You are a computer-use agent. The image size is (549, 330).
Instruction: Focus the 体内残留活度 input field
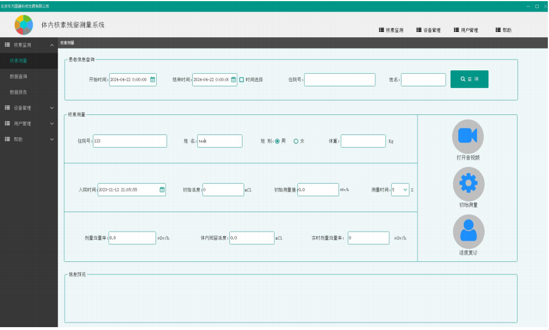click(x=252, y=238)
